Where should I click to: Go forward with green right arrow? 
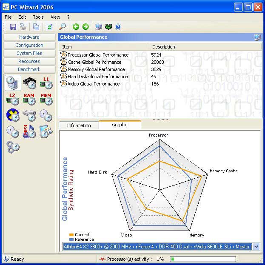pos(85,27)
